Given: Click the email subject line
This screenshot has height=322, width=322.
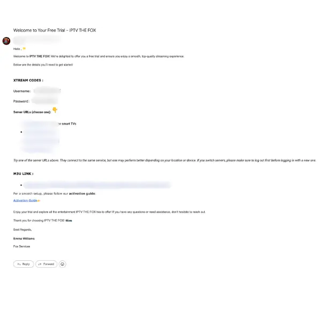Looking at the screenshot, I should pos(55,30).
